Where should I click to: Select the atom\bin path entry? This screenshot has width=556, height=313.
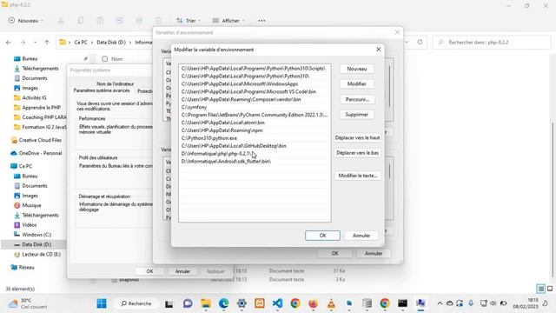click(255, 123)
